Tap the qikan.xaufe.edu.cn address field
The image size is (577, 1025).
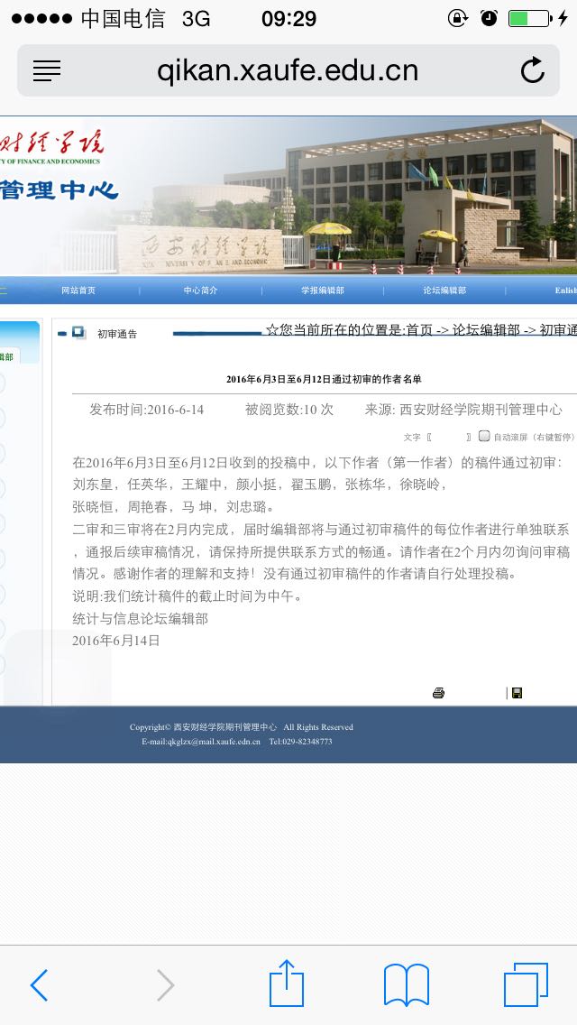(x=288, y=70)
